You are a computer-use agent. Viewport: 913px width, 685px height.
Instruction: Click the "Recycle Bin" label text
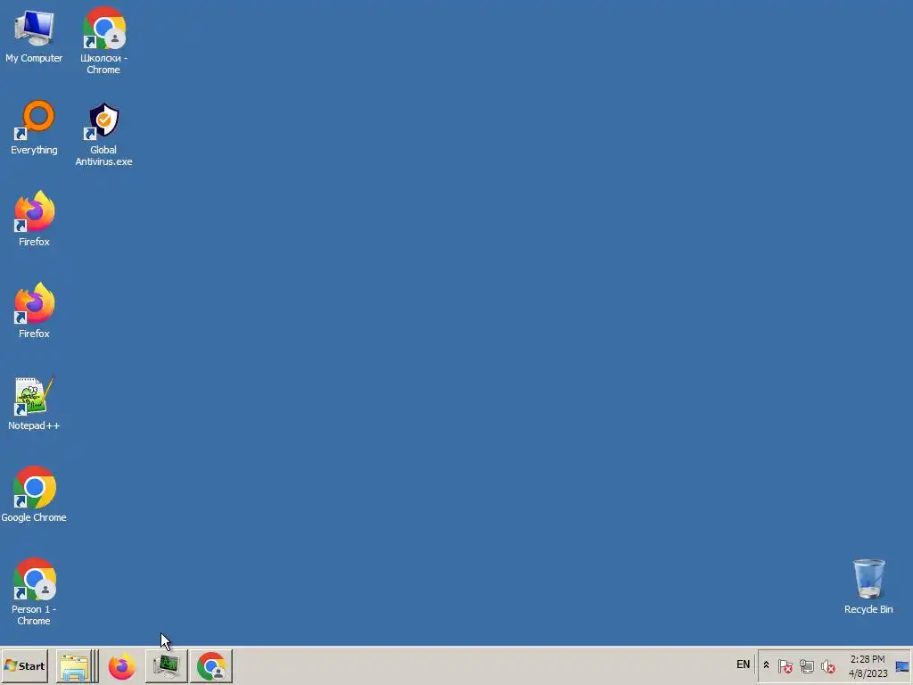point(868,609)
